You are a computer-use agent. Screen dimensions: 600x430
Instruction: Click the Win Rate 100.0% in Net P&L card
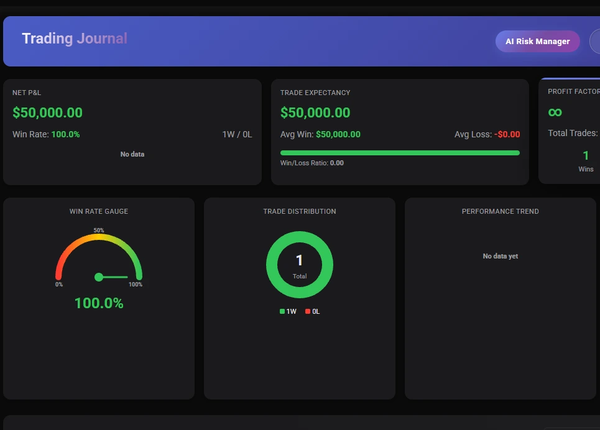[65, 134]
